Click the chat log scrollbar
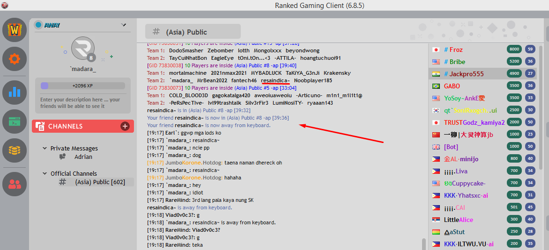The image size is (549, 250). [x=424, y=244]
